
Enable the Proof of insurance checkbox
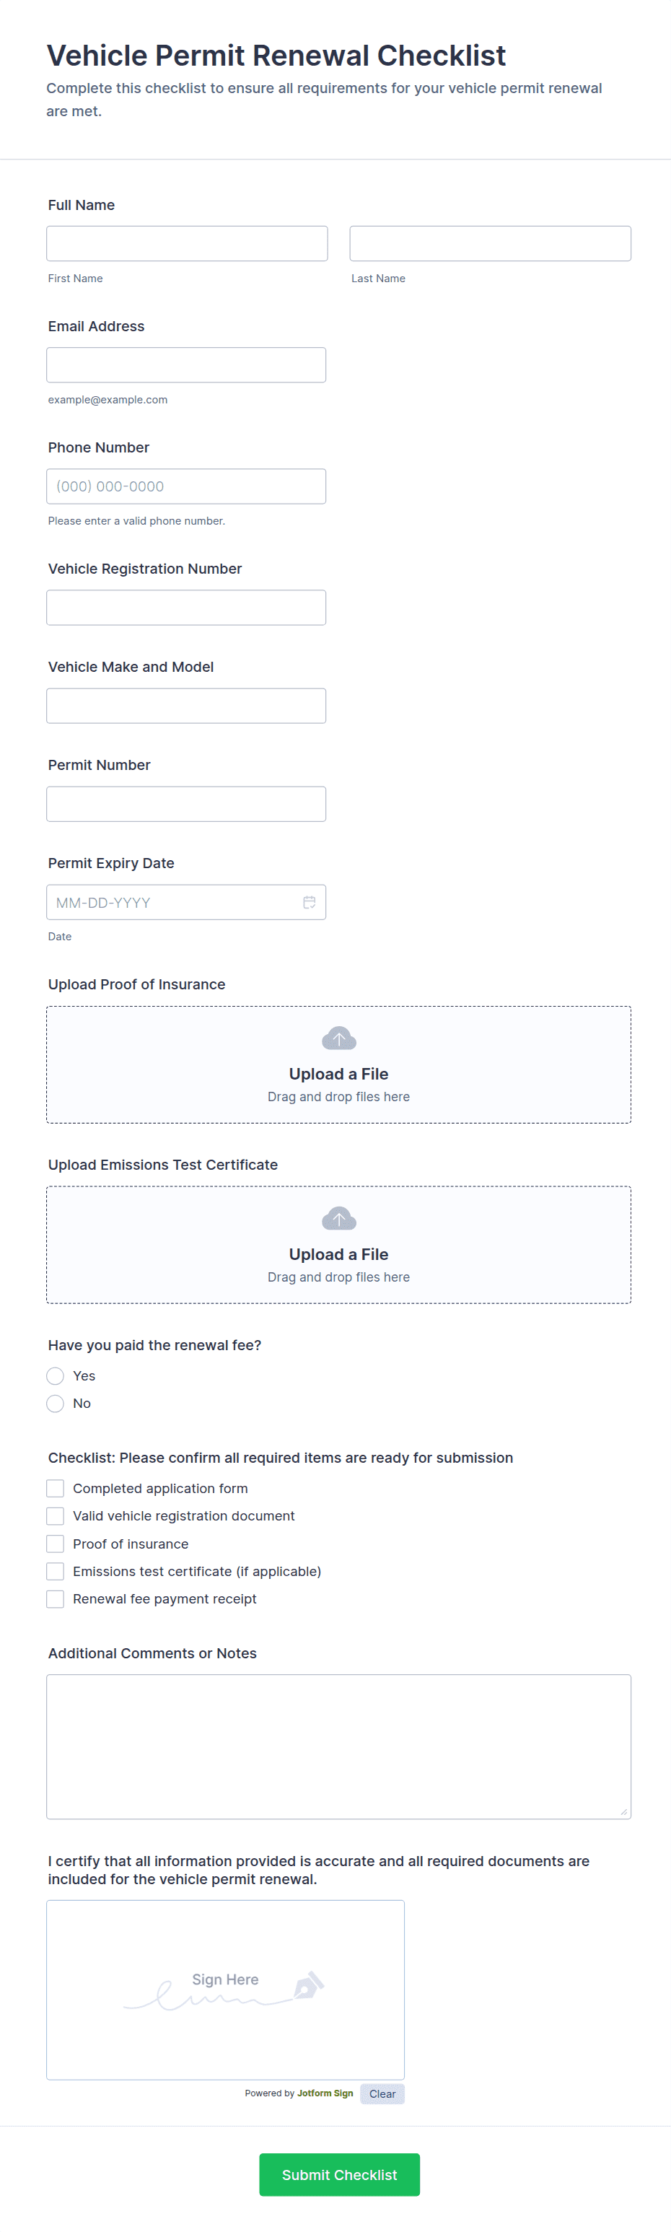point(56,1543)
